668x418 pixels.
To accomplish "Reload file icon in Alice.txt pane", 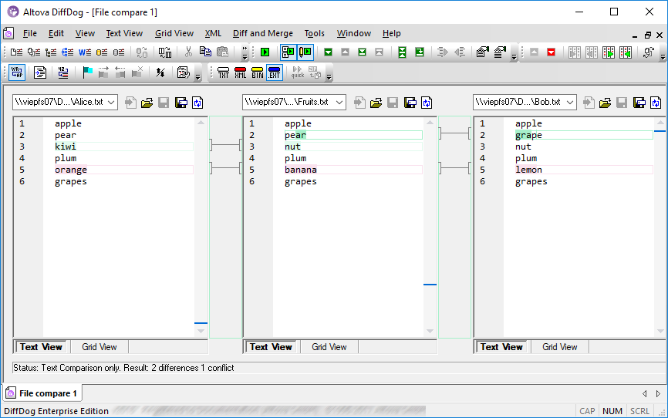I will pyautogui.click(x=197, y=103).
